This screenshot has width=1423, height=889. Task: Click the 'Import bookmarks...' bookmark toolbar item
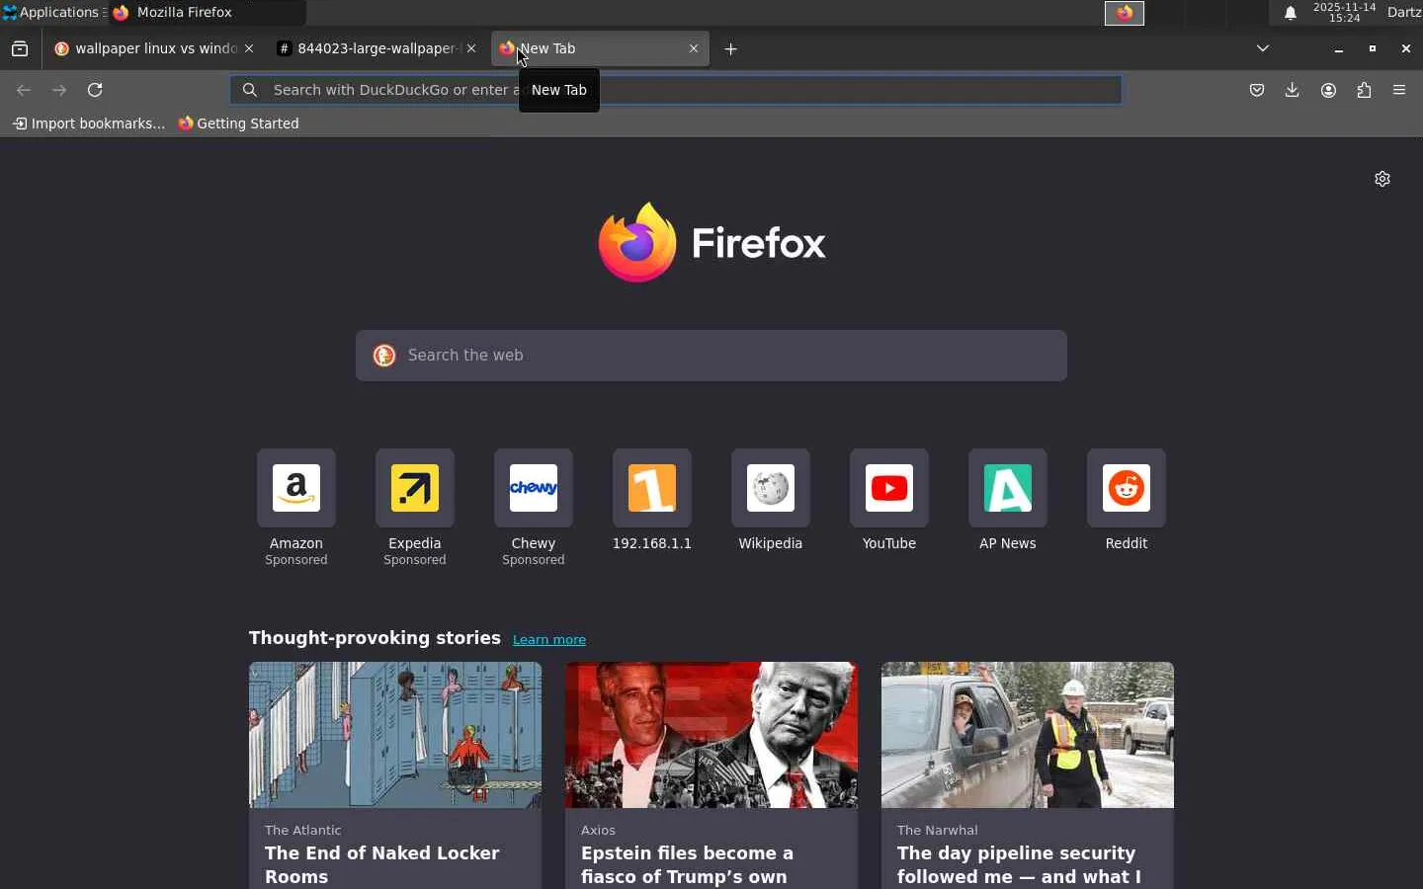[x=89, y=123]
